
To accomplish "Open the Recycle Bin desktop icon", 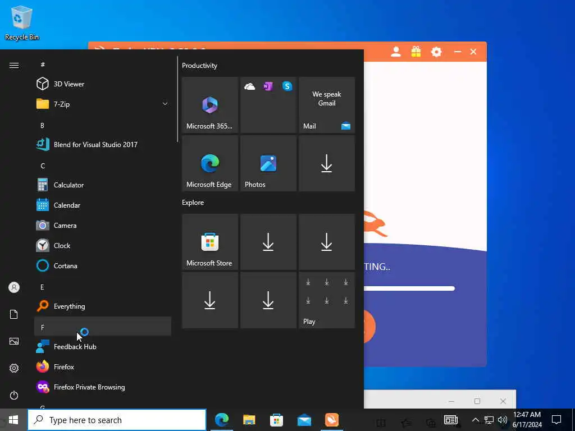I will 22,22.
